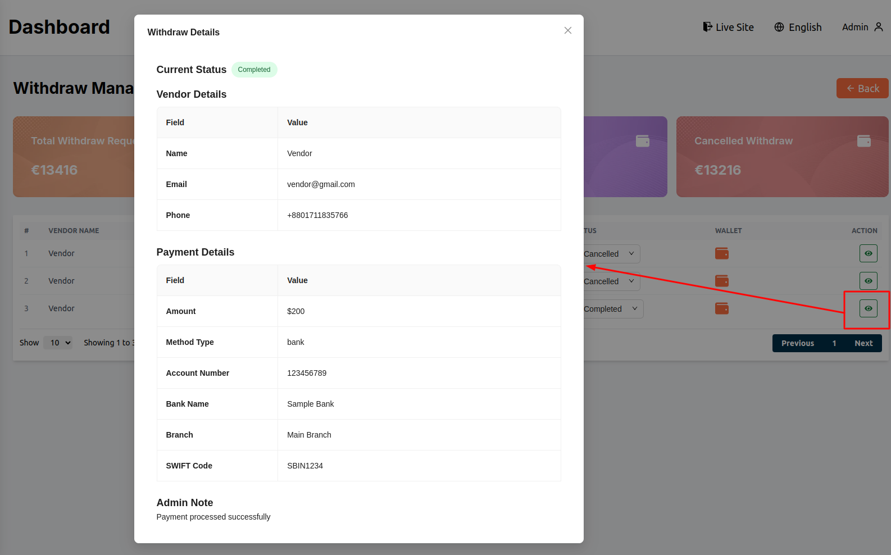Click the globe language icon
This screenshot has height=555, width=891.
779,27
